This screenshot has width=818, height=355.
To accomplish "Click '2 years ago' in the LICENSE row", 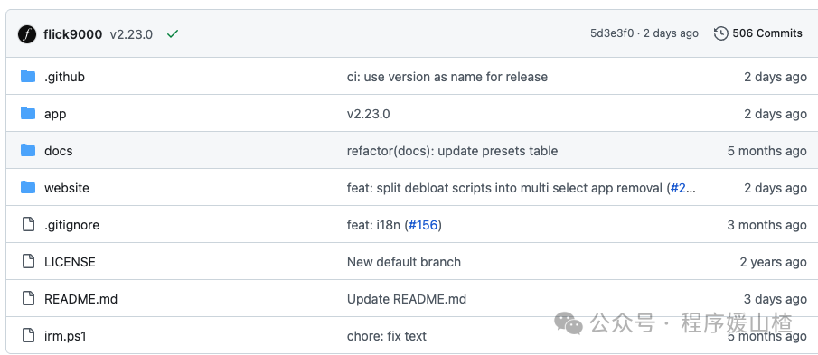I will pos(773,262).
